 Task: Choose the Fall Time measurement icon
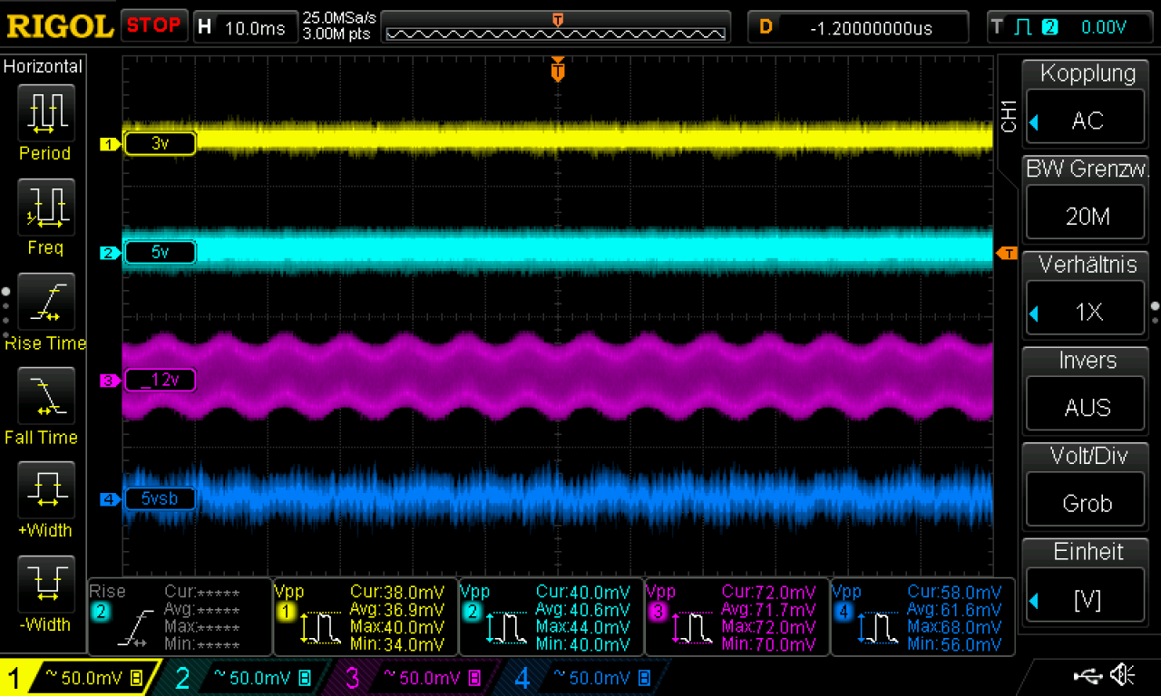[45, 395]
